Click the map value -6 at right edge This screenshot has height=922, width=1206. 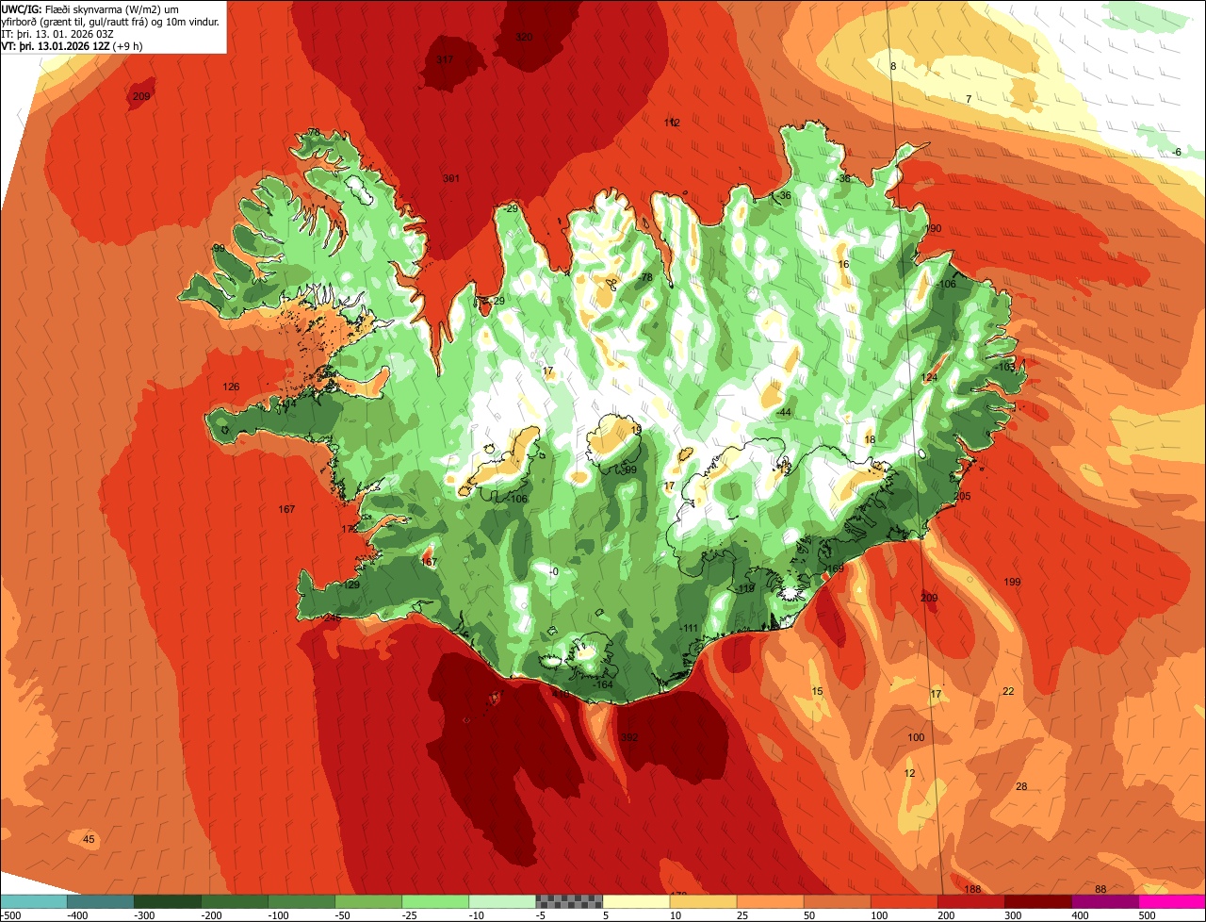1176,153
